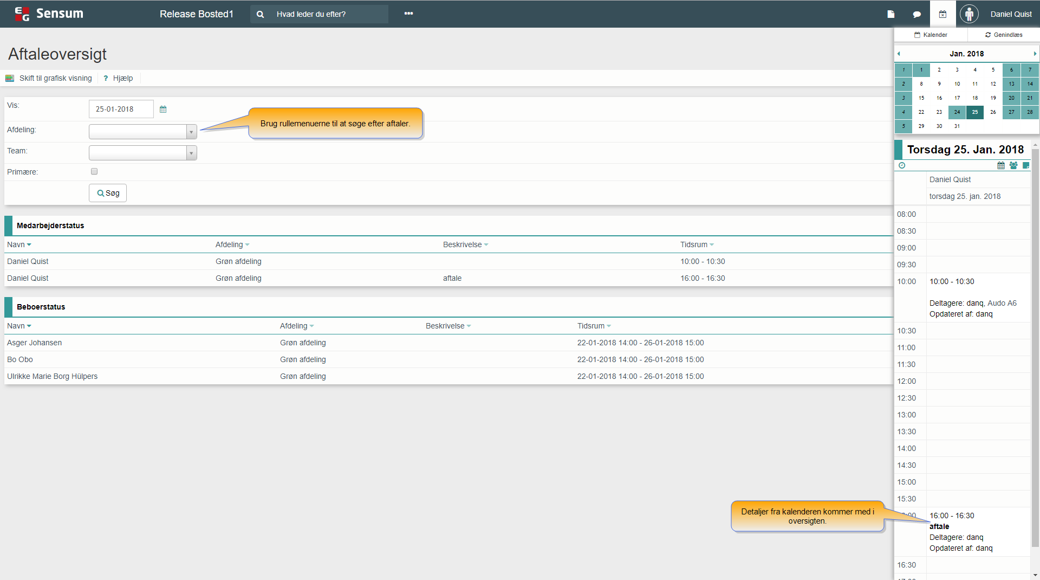This screenshot has height=580, width=1040.
Task: Click the Søg search button
Action: coord(108,193)
